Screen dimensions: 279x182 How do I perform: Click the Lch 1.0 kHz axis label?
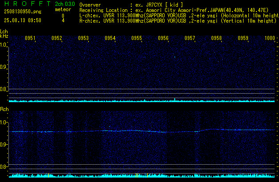point(3,45)
